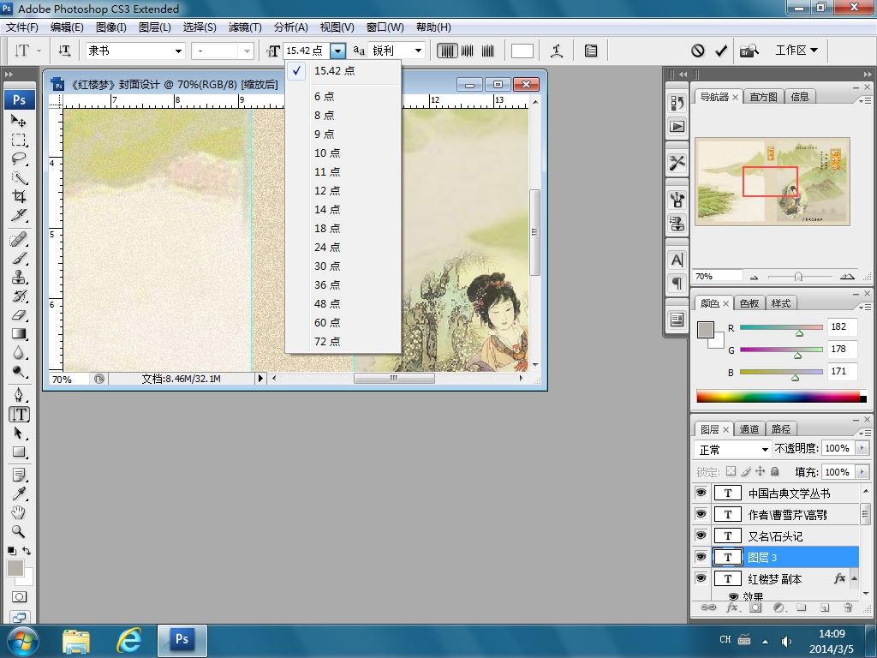Launch Adobe Bridge

[x=749, y=51]
